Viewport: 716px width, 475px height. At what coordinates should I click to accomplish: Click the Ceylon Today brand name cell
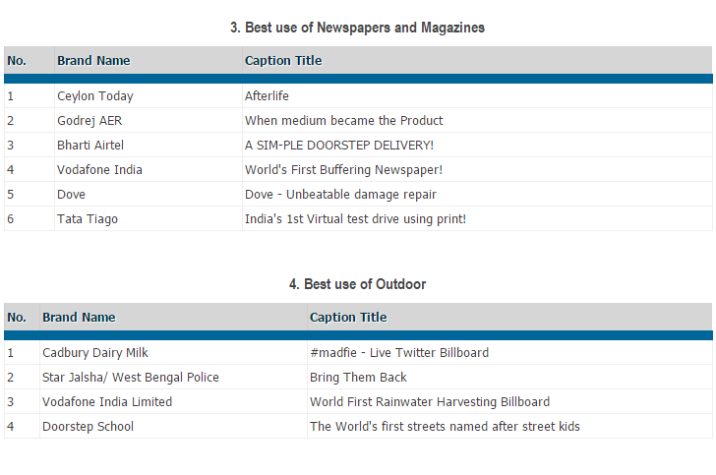click(x=95, y=96)
